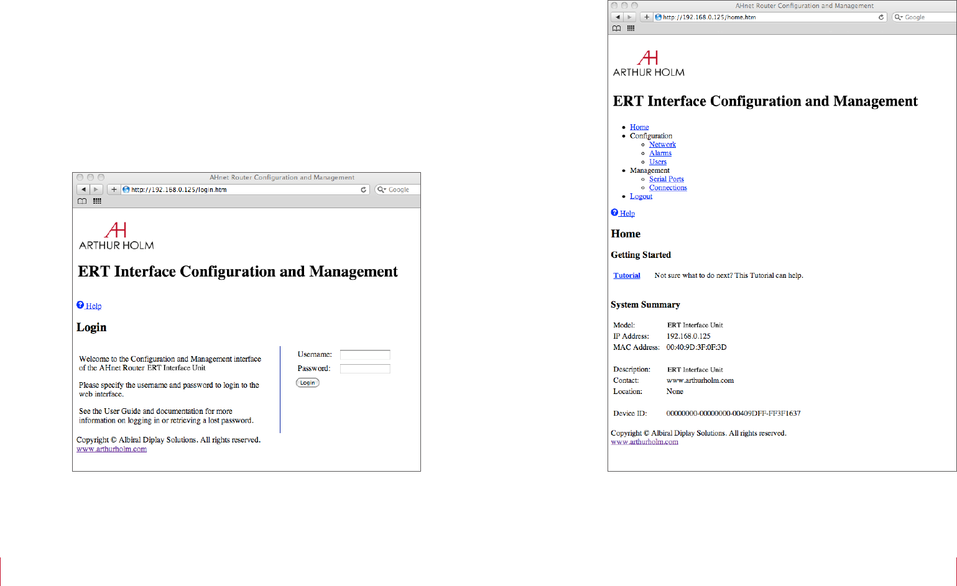Open www.arthurholm.com link on home page
The height and width of the screenshot is (586, 957).
pyautogui.click(x=645, y=442)
